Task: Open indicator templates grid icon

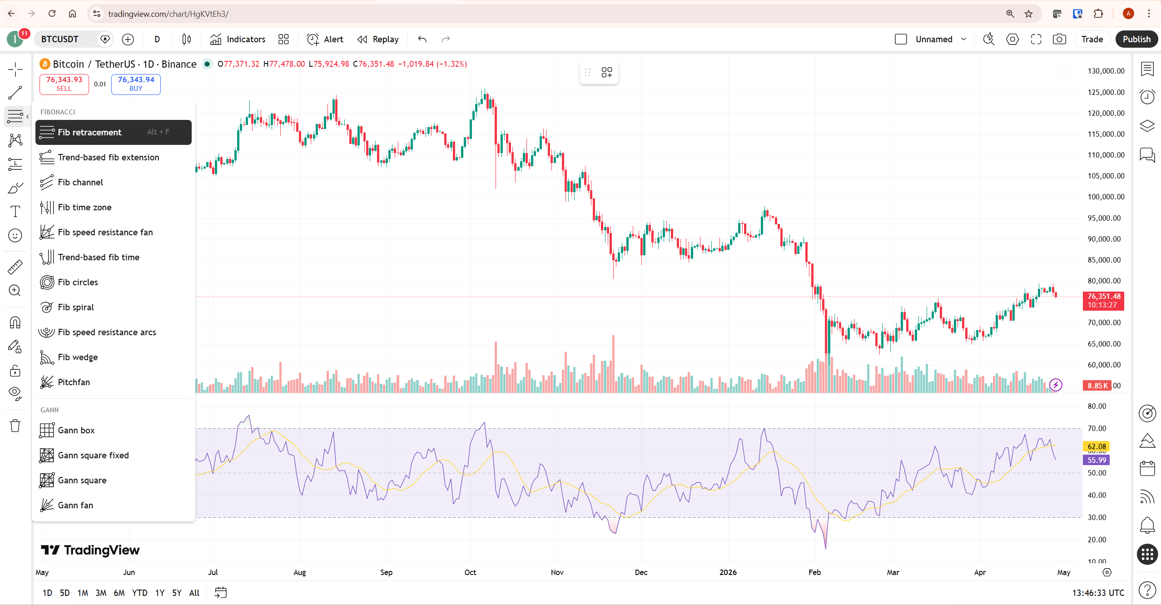Action: [x=283, y=40]
